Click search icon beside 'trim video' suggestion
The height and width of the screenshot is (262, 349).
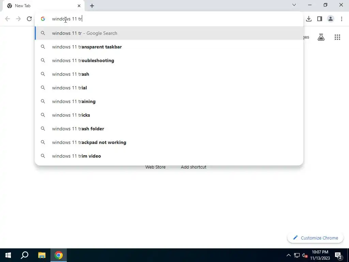coord(43,156)
